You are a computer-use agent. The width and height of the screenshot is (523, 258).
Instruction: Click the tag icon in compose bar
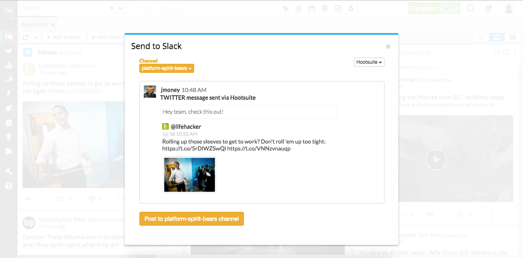pyautogui.click(x=286, y=8)
